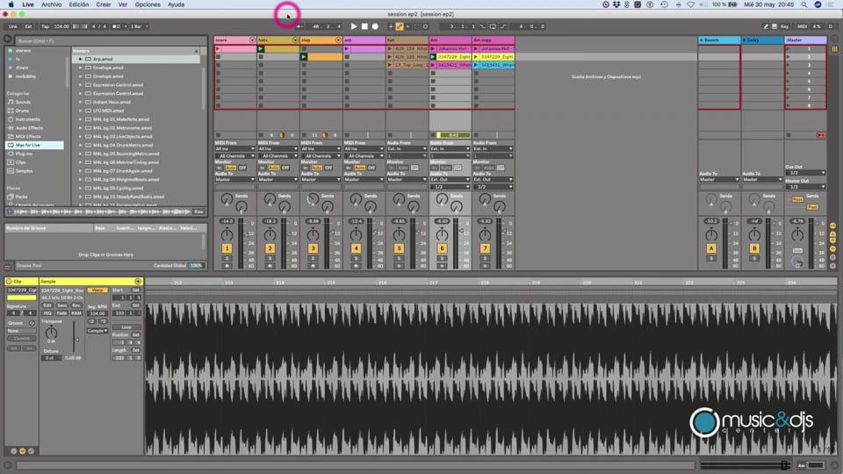This screenshot has height=474, width=843.
Task: Select MIDI Effects category in browser
Action: pyautogui.click(x=28, y=137)
